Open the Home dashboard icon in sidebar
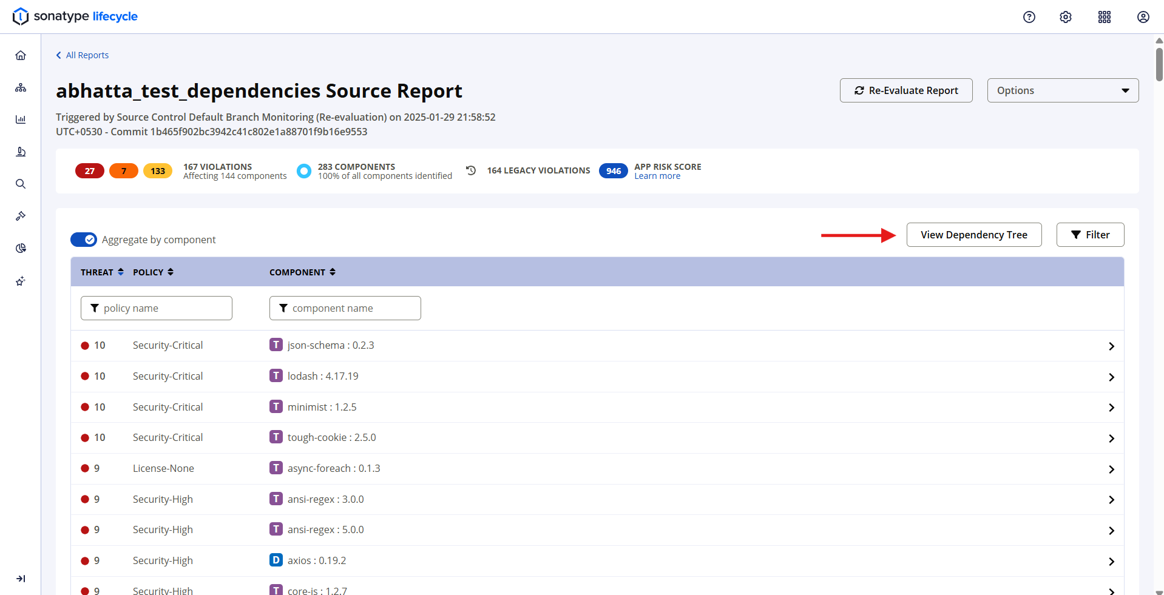Viewport: 1164px width, 595px height. coord(21,56)
